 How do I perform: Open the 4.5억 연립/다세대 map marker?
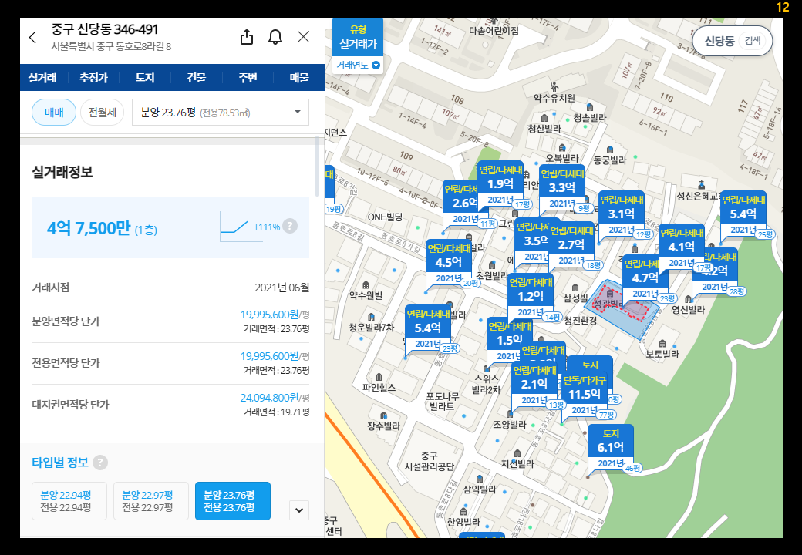(449, 263)
